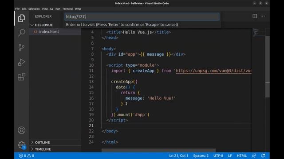Open the File menu

[x=17, y=9]
